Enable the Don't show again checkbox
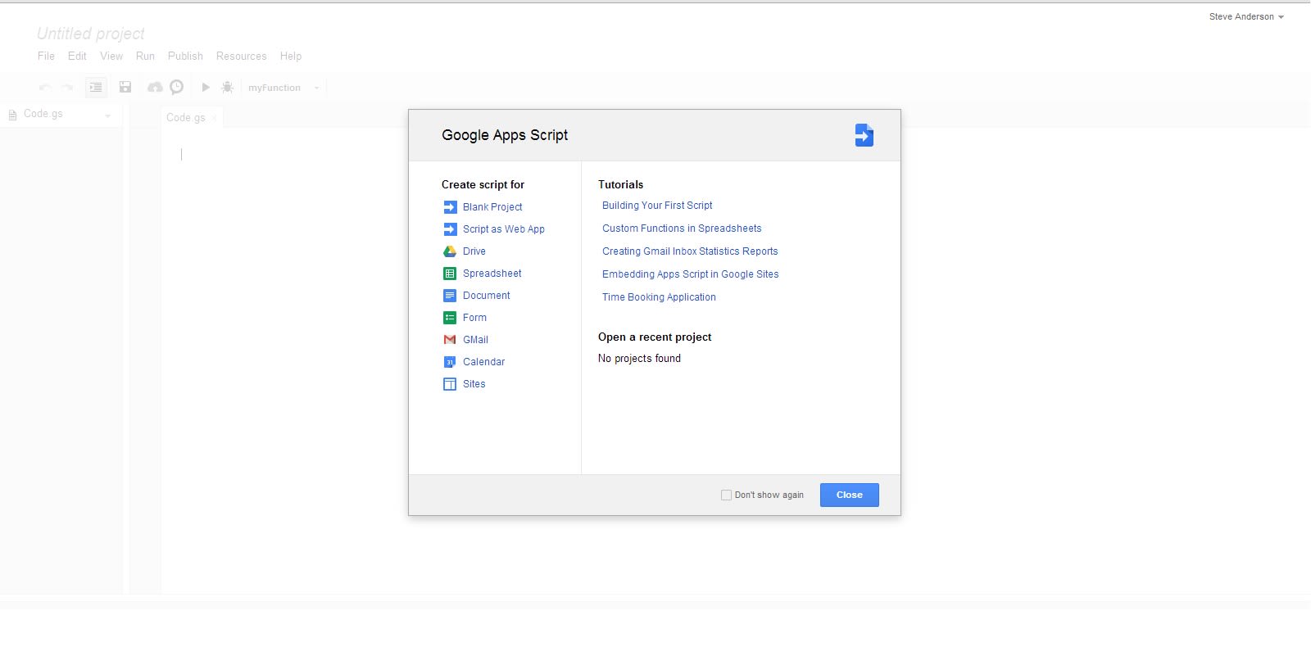This screenshot has height=656, width=1311. point(726,495)
